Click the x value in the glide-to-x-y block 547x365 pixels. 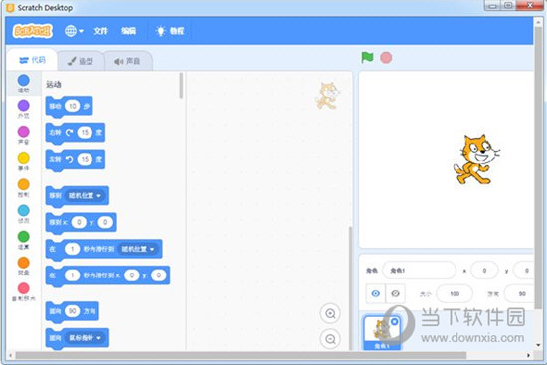(x=132, y=275)
